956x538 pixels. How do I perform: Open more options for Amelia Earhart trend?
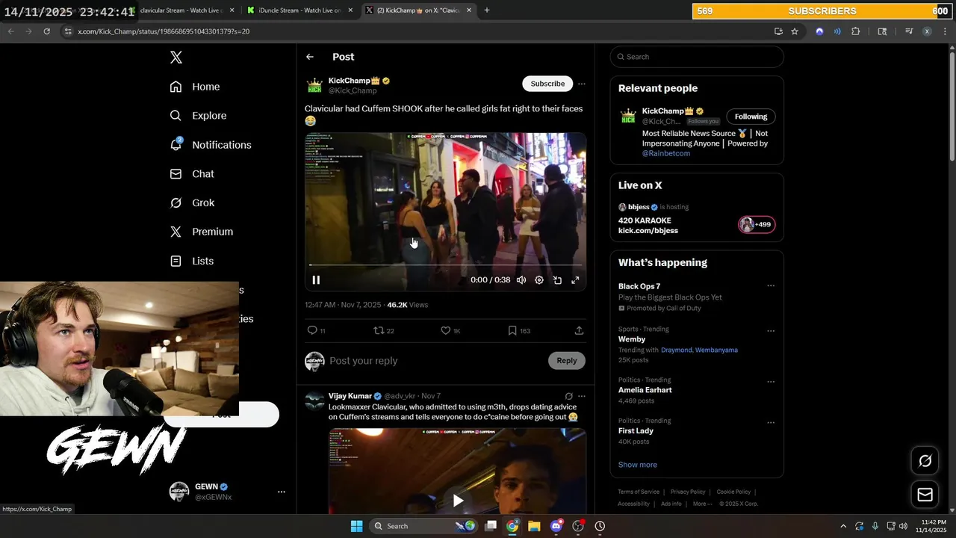(x=771, y=381)
